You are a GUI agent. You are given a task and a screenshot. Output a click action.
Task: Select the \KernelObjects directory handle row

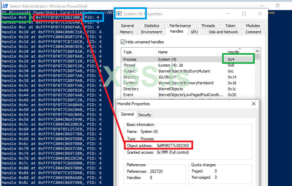190,89
